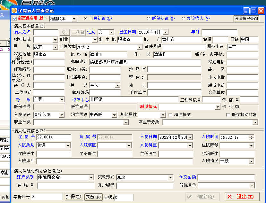Open the 治疗类别 中西医 dropdown
Viewport: 266px width, 203px height.
click(114, 115)
